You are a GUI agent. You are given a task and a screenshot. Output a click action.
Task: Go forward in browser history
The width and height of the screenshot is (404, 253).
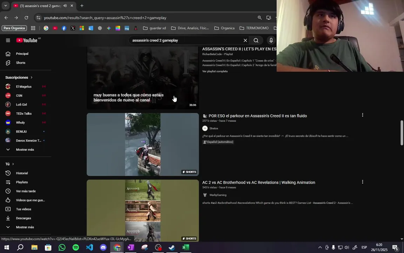pyautogui.click(x=16, y=18)
